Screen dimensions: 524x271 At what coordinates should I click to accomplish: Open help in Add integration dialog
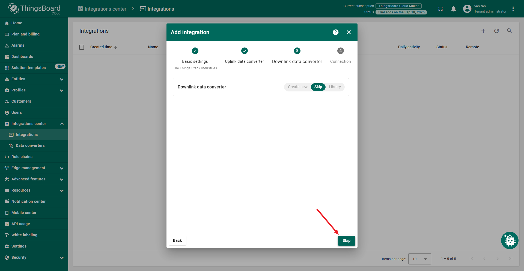tap(336, 32)
